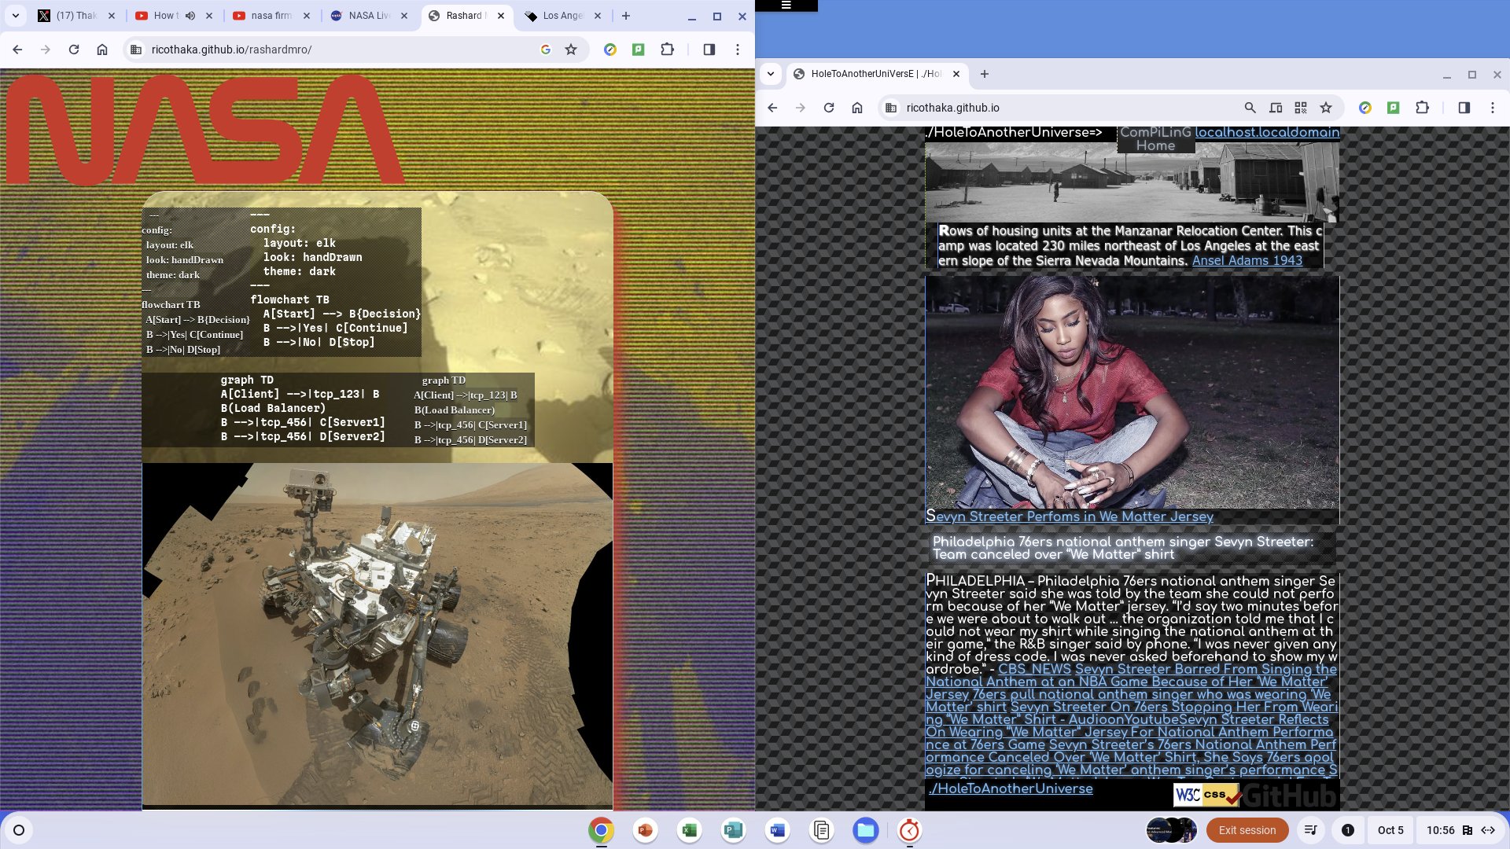Click the Manzanar housing units photo
This screenshot has height=849, width=1510.
point(1132,182)
